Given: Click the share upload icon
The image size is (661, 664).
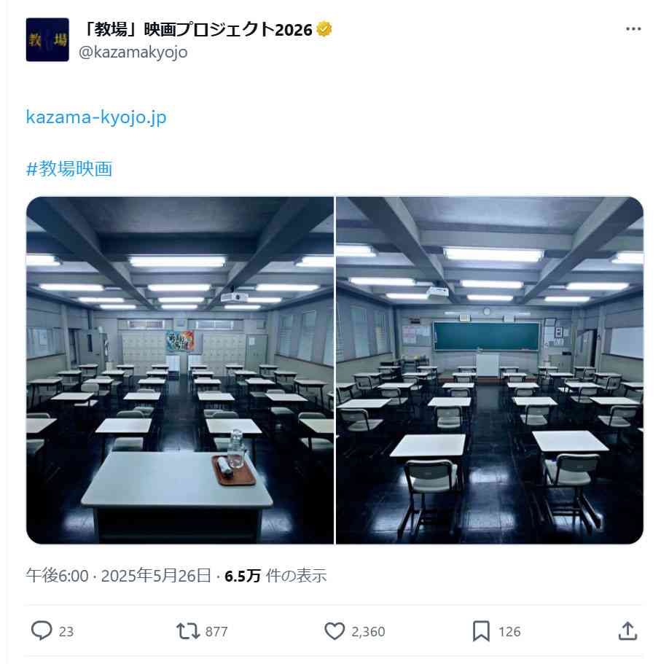Looking at the screenshot, I should pos(627,631).
